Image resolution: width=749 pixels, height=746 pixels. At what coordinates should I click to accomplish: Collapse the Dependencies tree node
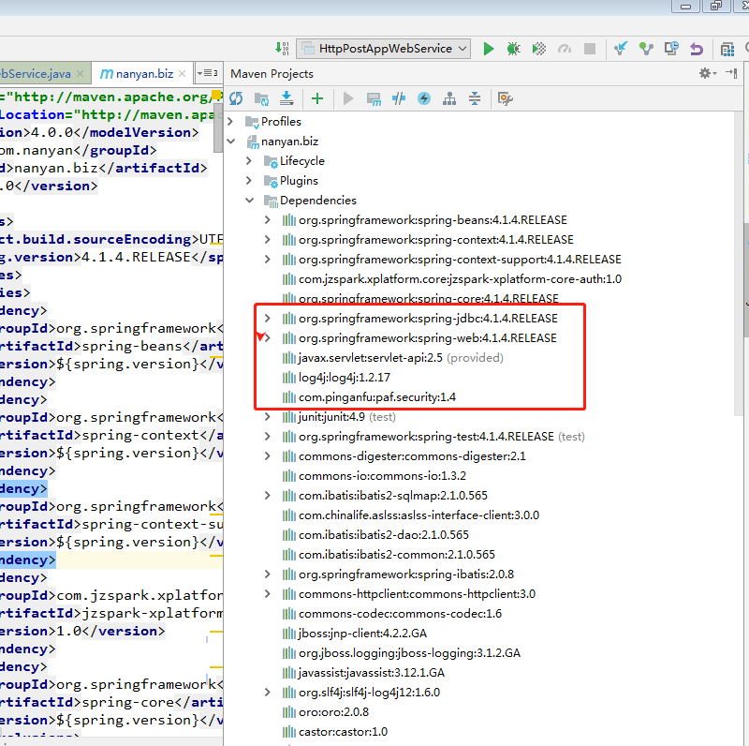[249, 201]
